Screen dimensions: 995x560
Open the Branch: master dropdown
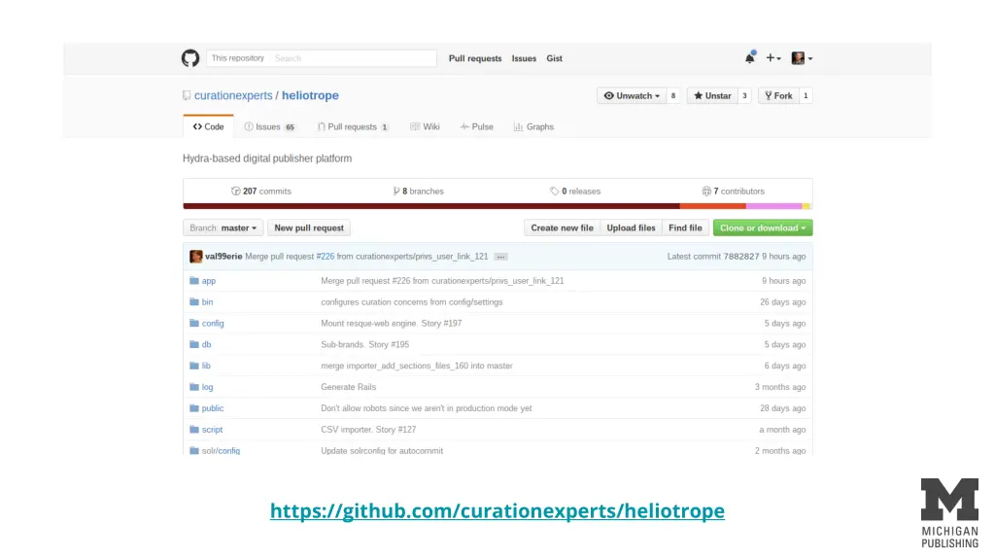(x=223, y=227)
